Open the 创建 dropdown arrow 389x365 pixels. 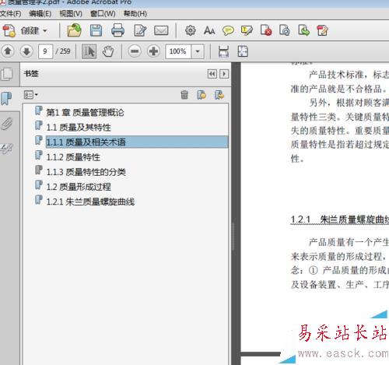tap(45, 30)
